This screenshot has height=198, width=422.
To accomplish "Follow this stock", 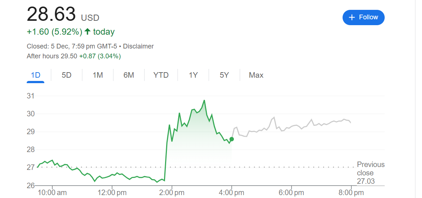I will click(363, 18).
